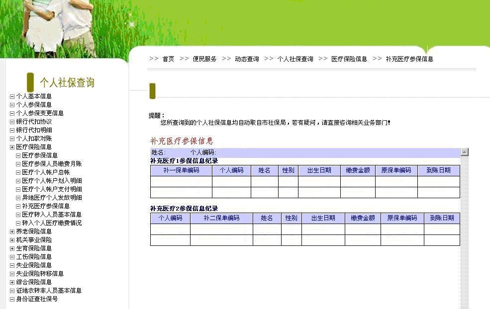Viewport: 490px width, 309px height.
Task: Collapse the 医疗保险信息 tree node icon
Action: 12,147
